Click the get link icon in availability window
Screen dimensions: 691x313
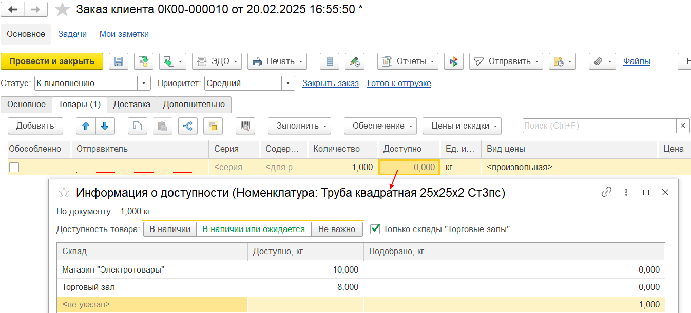pos(606,192)
